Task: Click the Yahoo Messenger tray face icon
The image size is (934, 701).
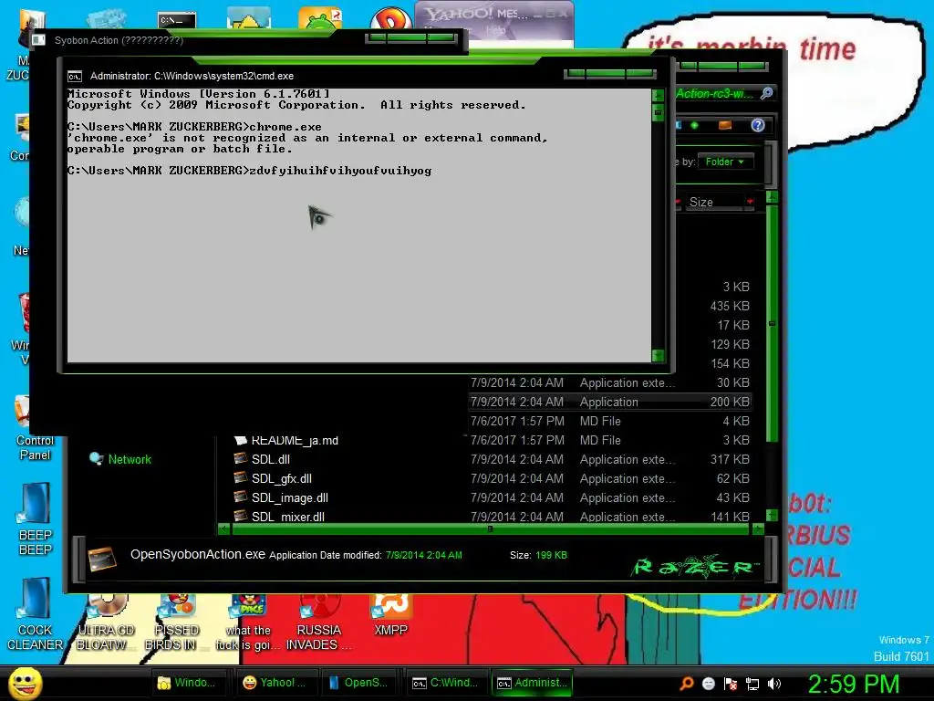Action: pos(708,683)
